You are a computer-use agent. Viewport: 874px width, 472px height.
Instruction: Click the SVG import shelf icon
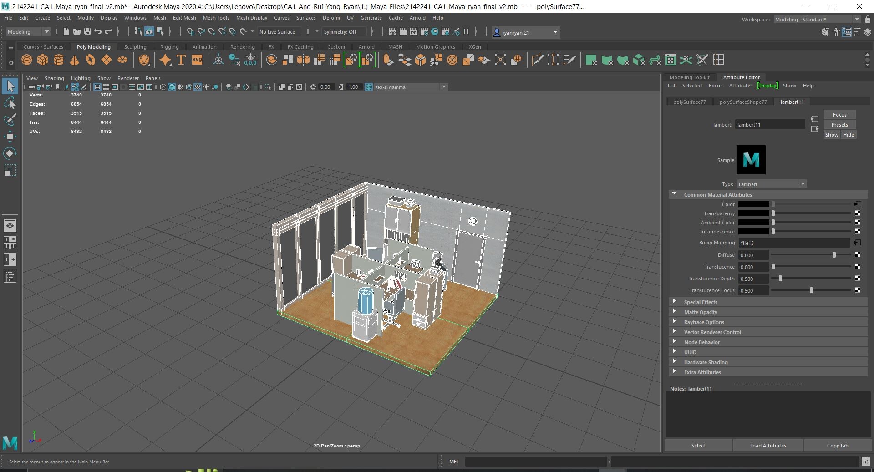click(x=197, y=60)
